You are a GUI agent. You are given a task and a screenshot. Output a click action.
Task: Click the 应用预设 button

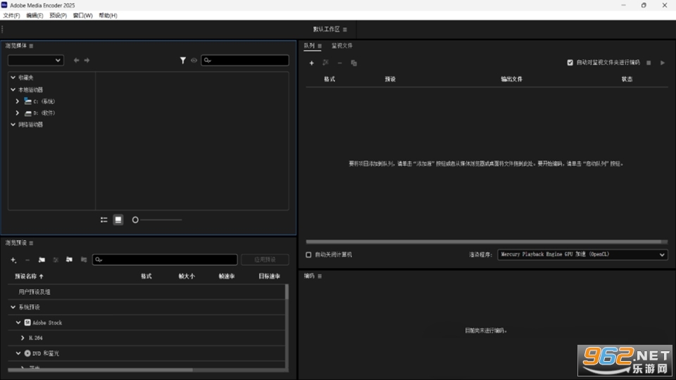click(x=265, y=260)
